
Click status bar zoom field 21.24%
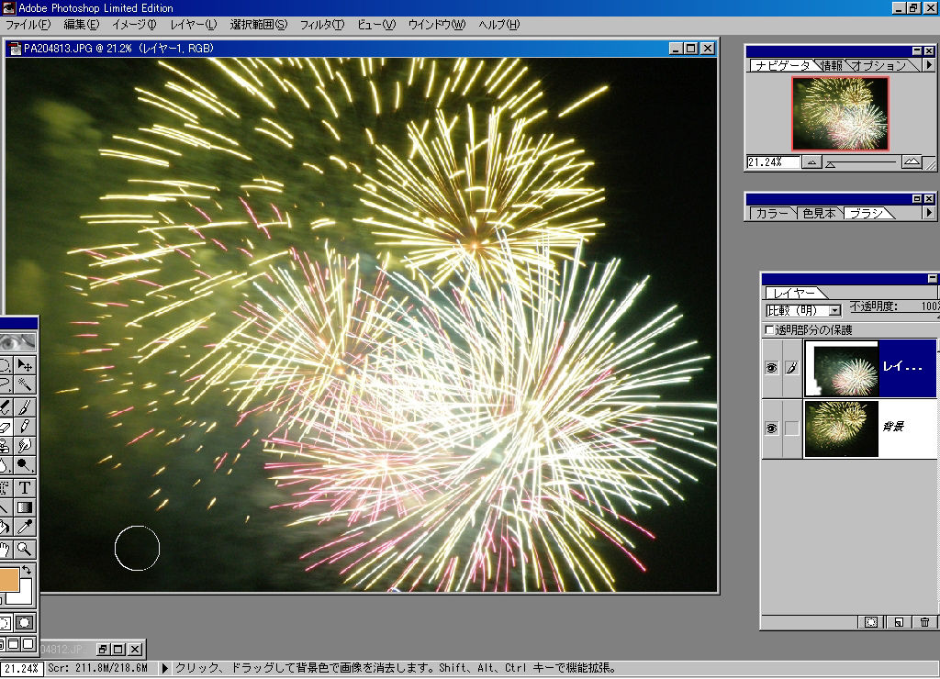pos(22,668)
